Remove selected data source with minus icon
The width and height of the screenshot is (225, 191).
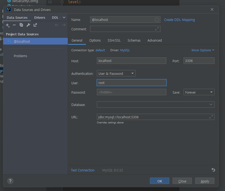click(x=14, y=25)
